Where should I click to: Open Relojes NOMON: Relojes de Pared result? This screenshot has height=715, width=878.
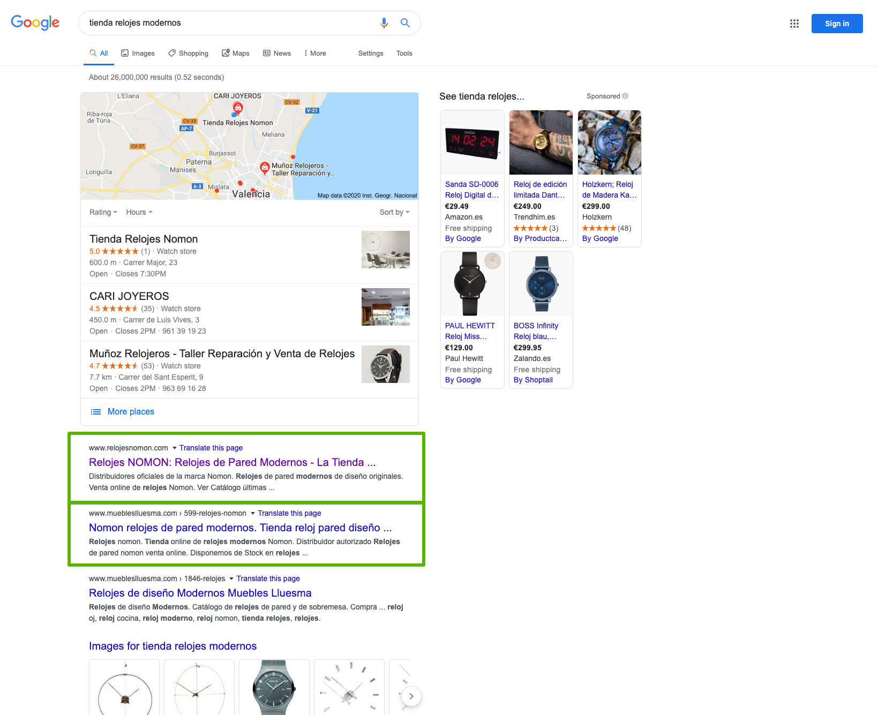pyautogui.click(x=232, y=463)
